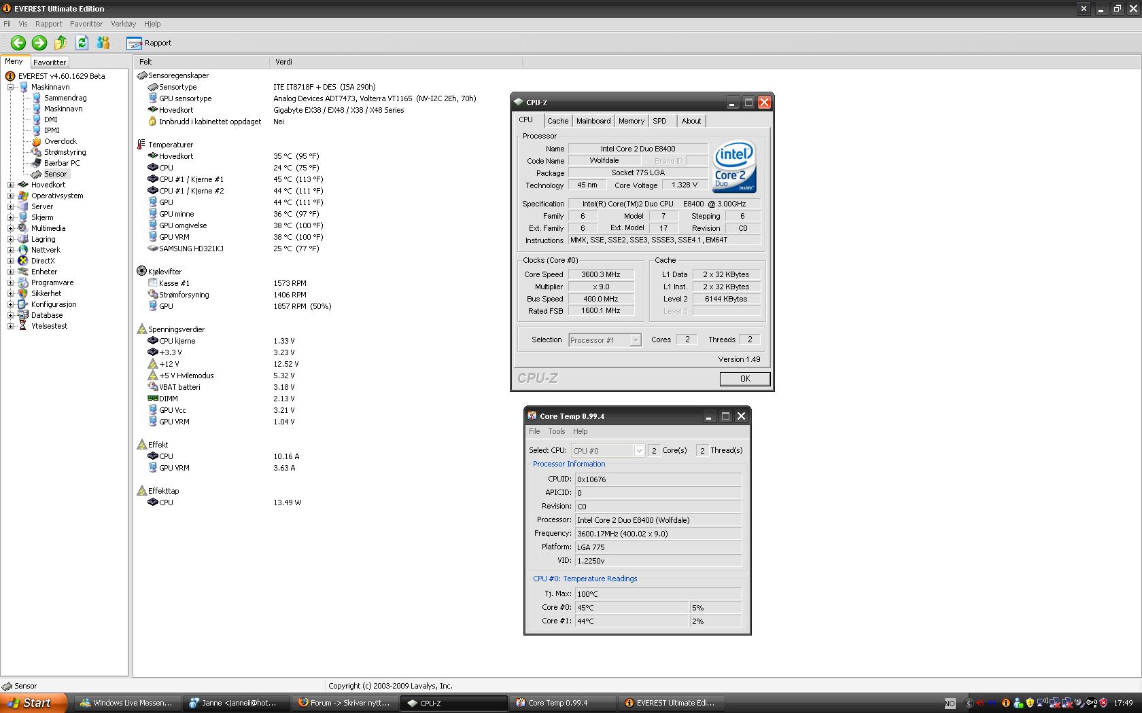Click the Sensoregenskaper section icon
1142x713 pixels.
pos(141,75)
